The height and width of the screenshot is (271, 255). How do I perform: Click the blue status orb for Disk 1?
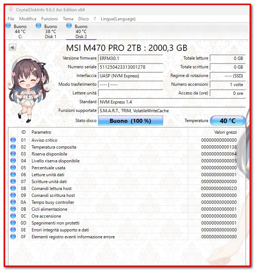(38, 25)
